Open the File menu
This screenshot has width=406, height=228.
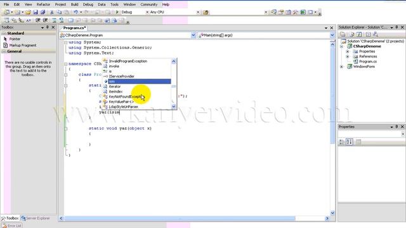coord(6,4)
